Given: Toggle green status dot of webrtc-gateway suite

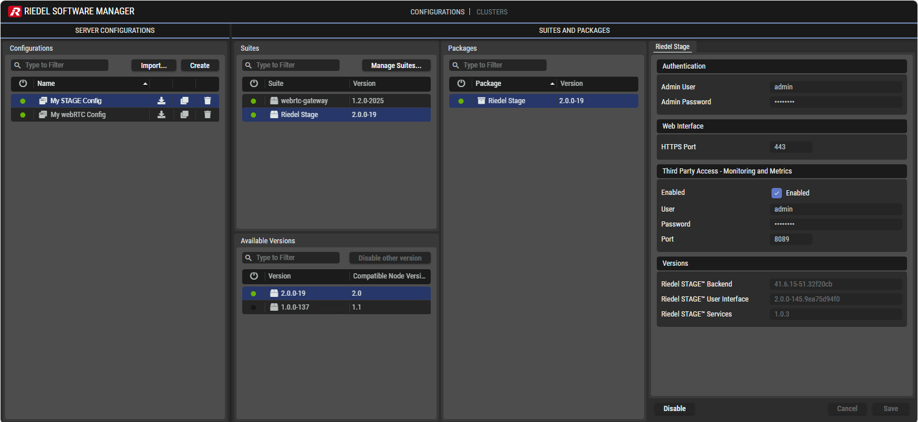Looking at the screenshot, I should 253,101.
